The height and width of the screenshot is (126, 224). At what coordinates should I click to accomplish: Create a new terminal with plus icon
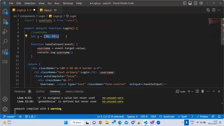click(189, 91)
